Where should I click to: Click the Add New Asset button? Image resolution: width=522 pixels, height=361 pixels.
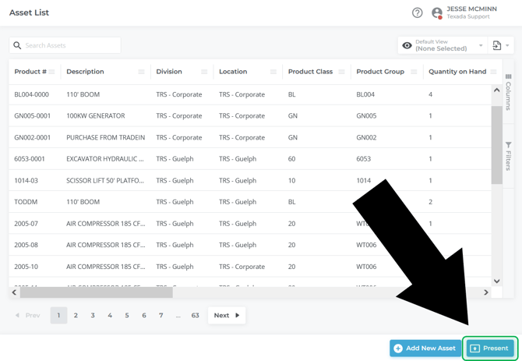tap(425, 349)
